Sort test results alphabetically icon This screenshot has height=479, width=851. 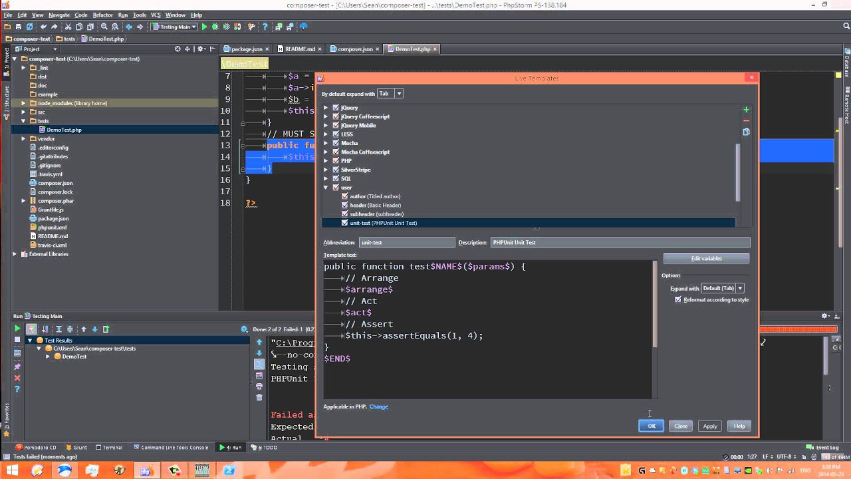pos(45,329)
